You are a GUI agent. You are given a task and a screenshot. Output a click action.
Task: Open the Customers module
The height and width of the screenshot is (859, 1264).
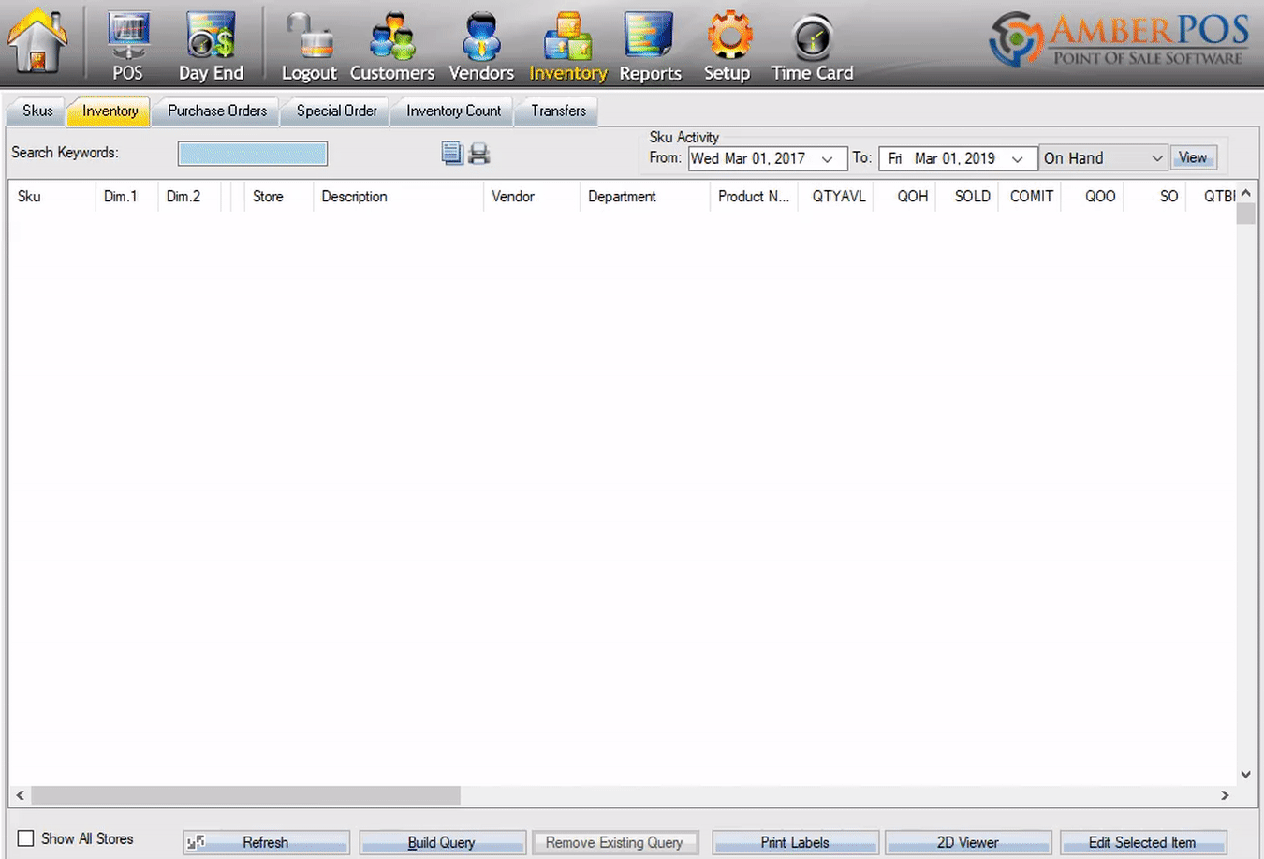tap(392, 46)
